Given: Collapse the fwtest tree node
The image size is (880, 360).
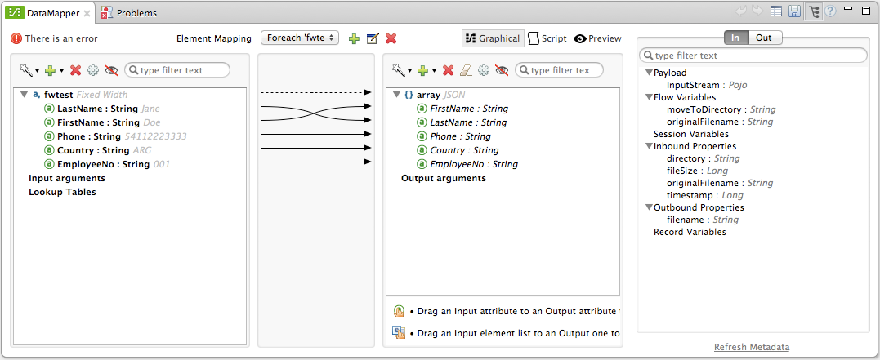Looking at the screenshot, I should pos(25,95).
